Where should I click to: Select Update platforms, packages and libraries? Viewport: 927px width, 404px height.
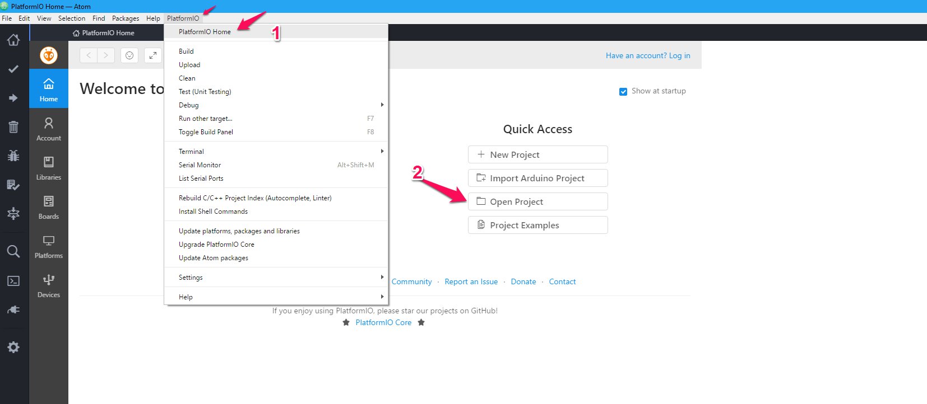pos(276,231)
